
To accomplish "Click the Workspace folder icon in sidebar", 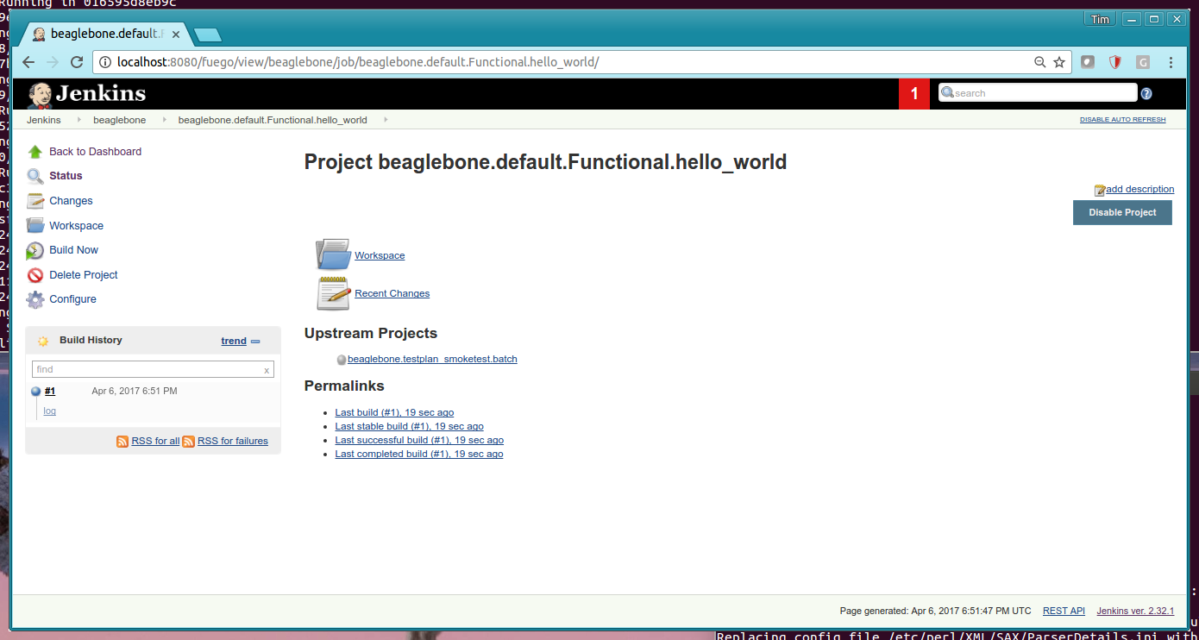I will click(x=35, y=226).
